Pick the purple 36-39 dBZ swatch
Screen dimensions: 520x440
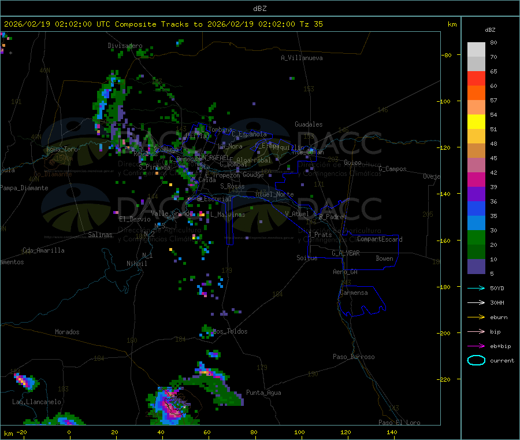click(x=476, y=194)
